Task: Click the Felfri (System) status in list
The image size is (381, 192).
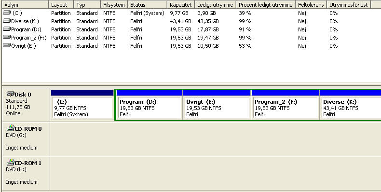Action: tap(147, 13)
